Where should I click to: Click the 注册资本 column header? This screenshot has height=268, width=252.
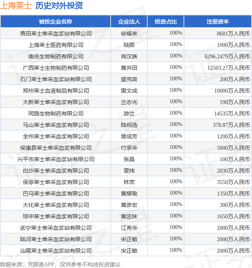[x=218, y=22]
